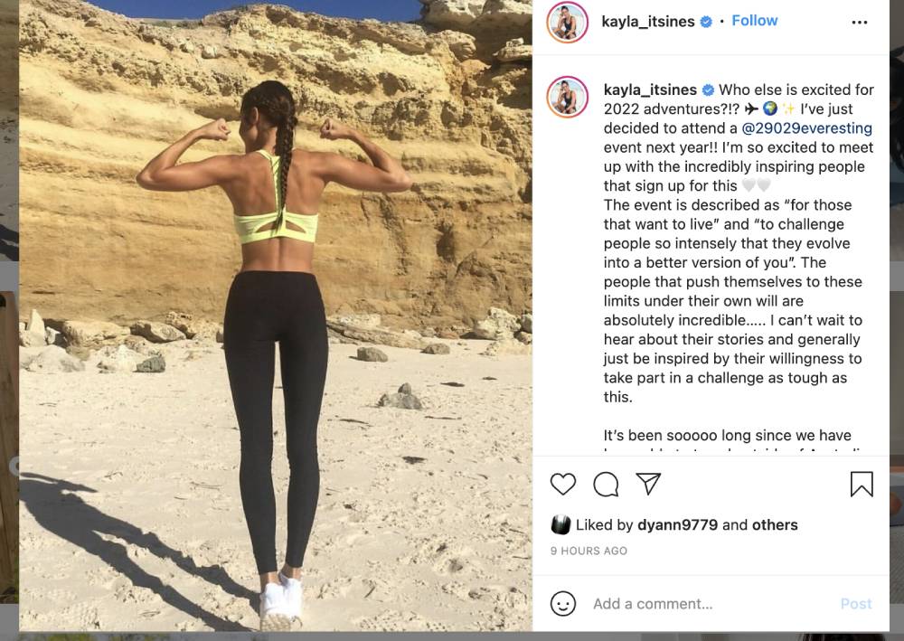Image resolution: width=904 pixels, height=641 pixels.
Task: Click the liker's small avatar beside Liked by
Action: [560, 524]
